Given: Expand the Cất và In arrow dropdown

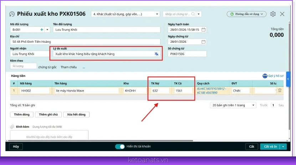Looking at the screenshot, I should tap(283, 146).
